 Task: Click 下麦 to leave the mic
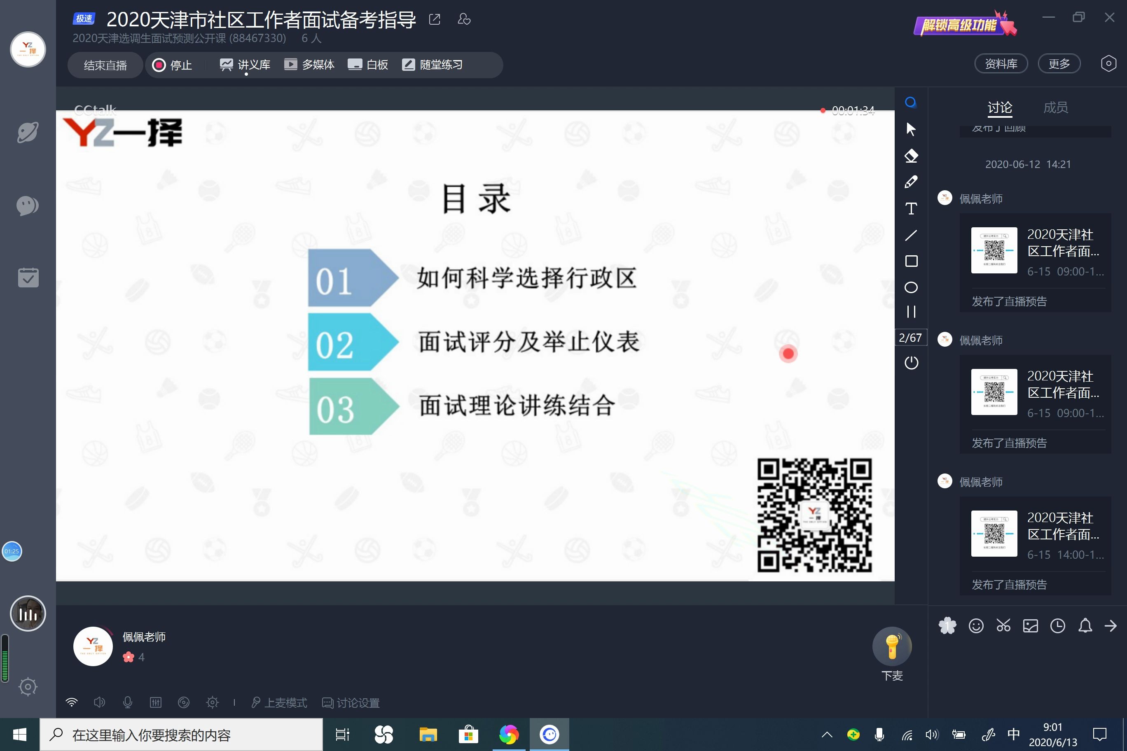[892, 654]
